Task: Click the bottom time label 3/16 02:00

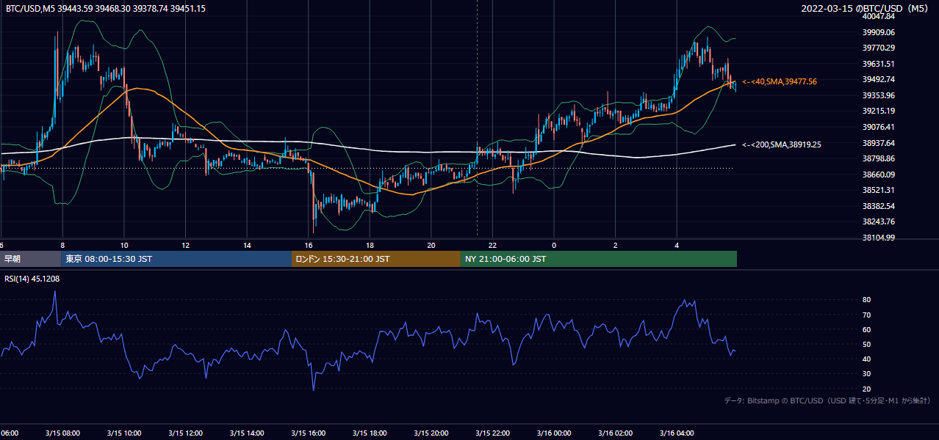Action: 616,433
